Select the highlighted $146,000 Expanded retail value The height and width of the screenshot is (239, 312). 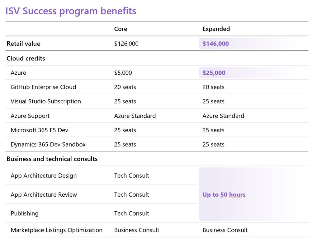[x=216, y=44]
